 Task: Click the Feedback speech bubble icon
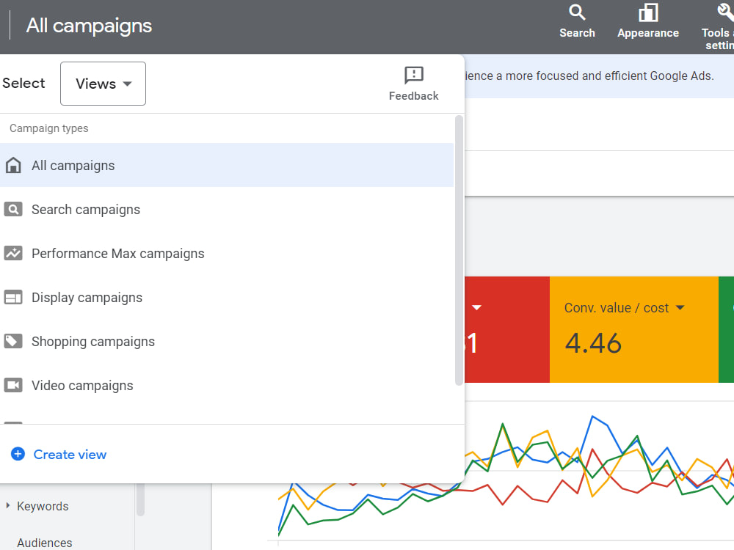point(414,75)
